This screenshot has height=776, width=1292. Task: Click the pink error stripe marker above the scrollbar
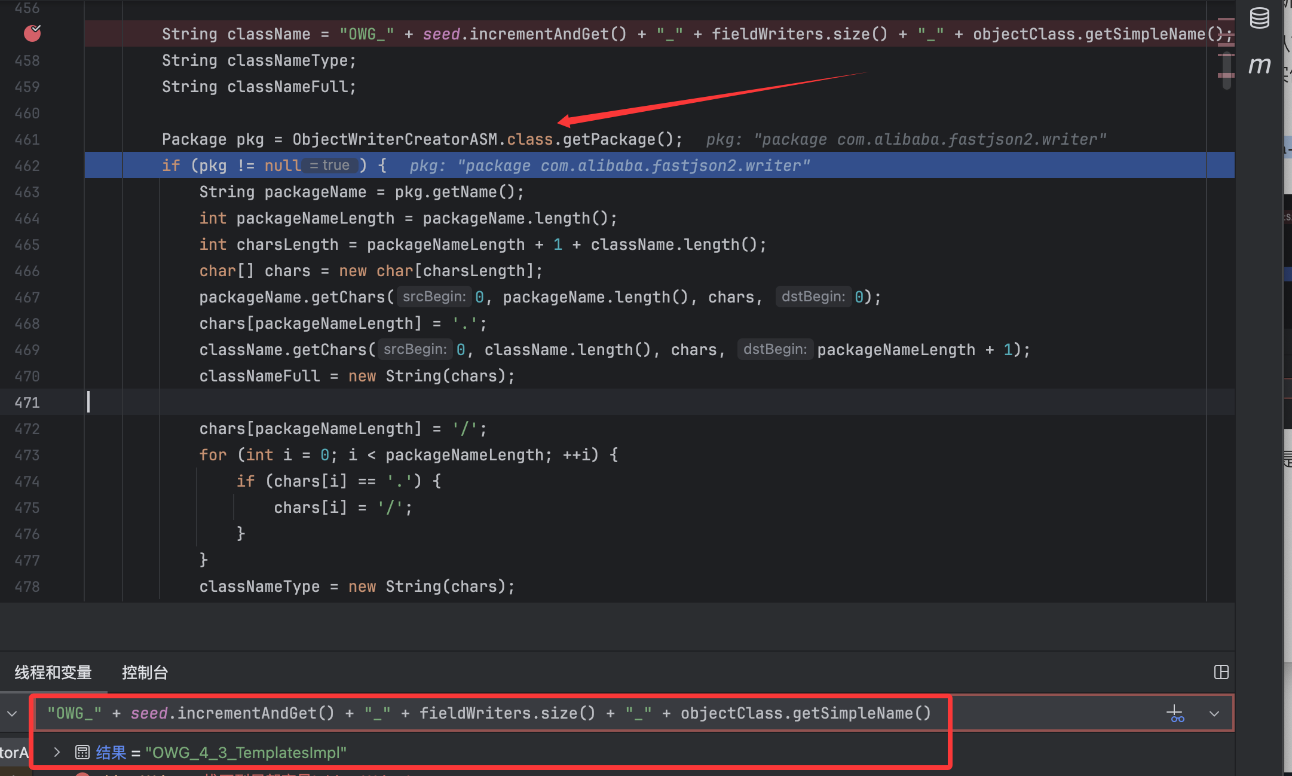(1226, 20)
